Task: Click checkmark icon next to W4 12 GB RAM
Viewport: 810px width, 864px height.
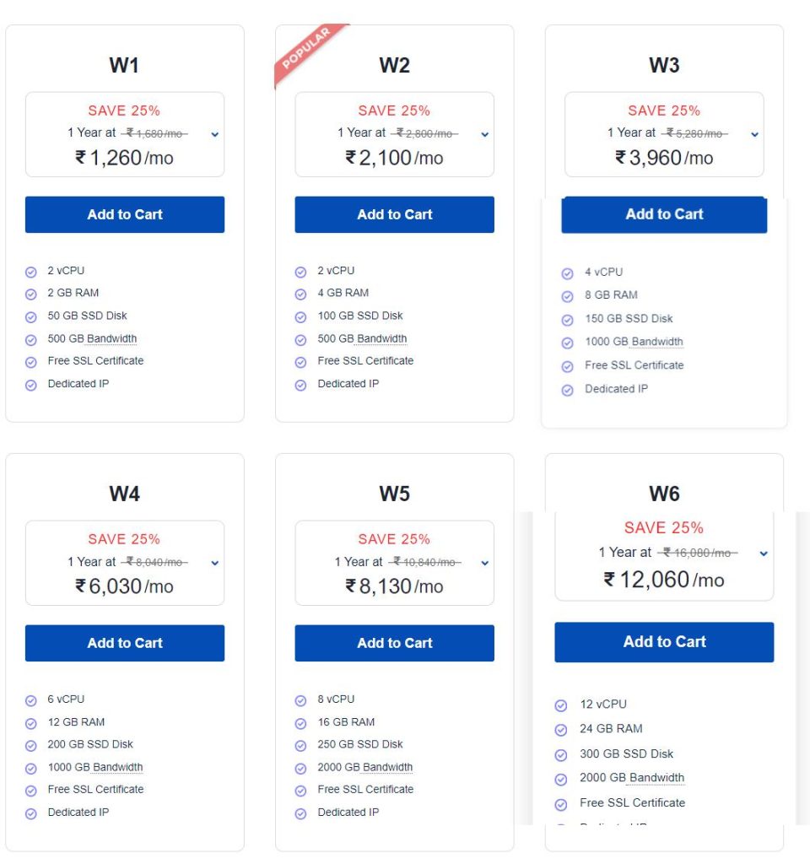Action: point(31,723)
